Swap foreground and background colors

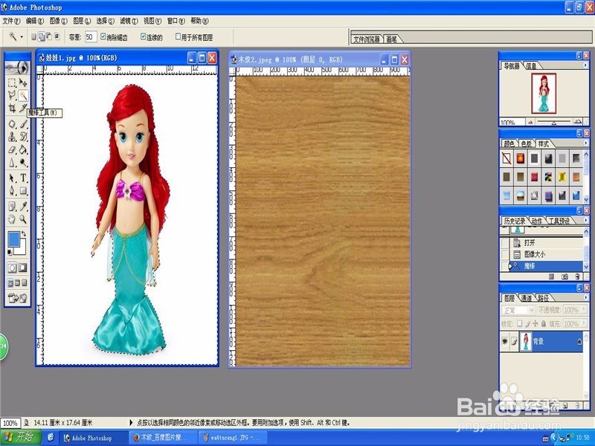pos(24,234)
